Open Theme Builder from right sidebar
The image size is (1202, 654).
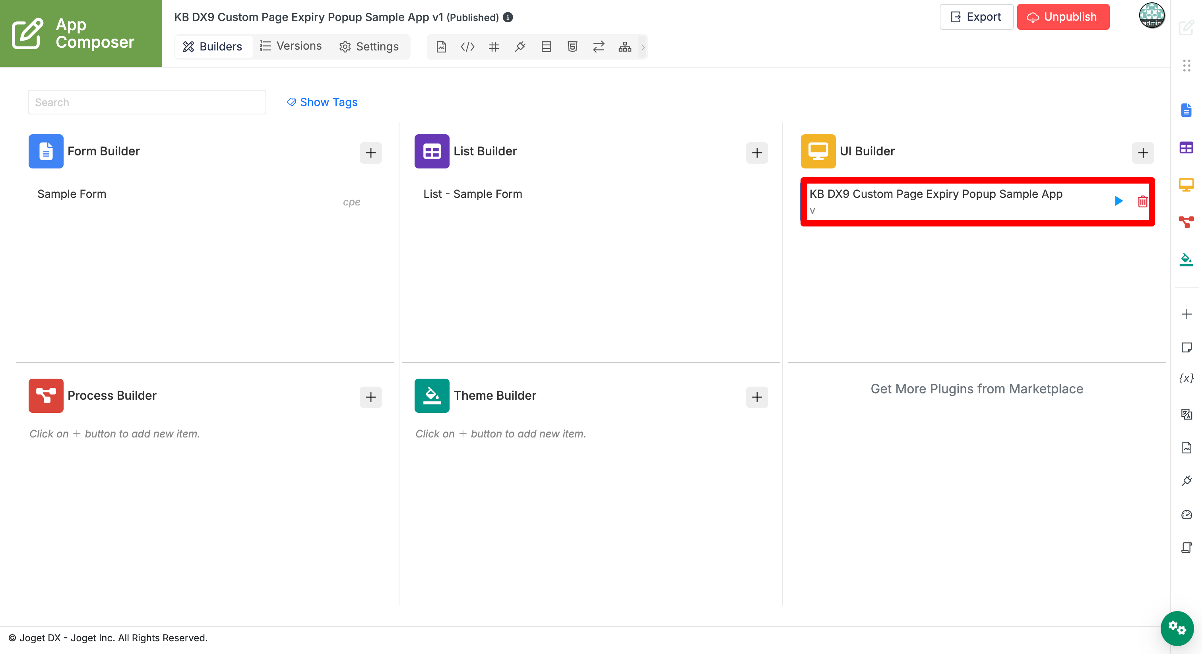tap(1186, 259)
